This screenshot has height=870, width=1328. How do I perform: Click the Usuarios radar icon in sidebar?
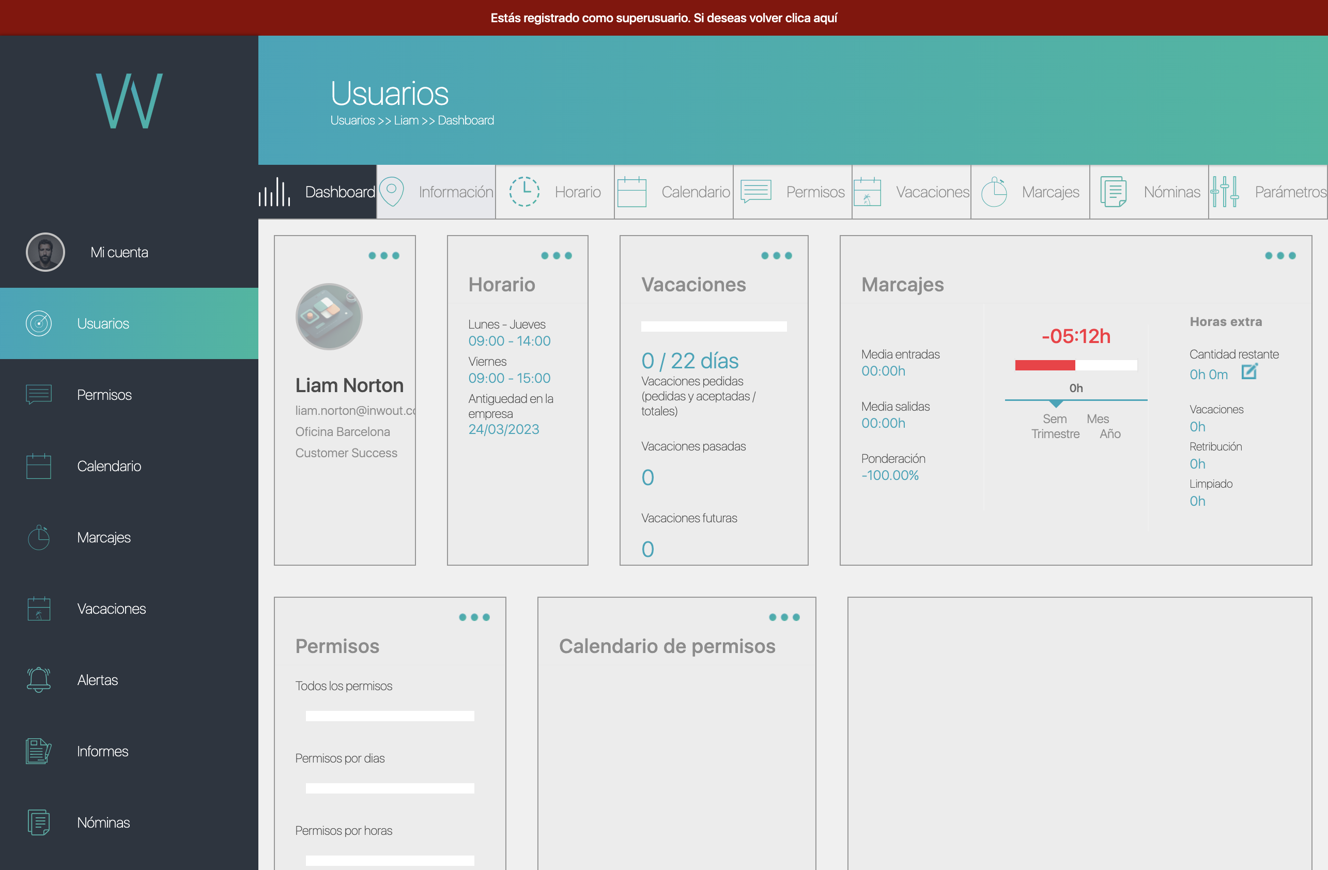coord(39,323)
